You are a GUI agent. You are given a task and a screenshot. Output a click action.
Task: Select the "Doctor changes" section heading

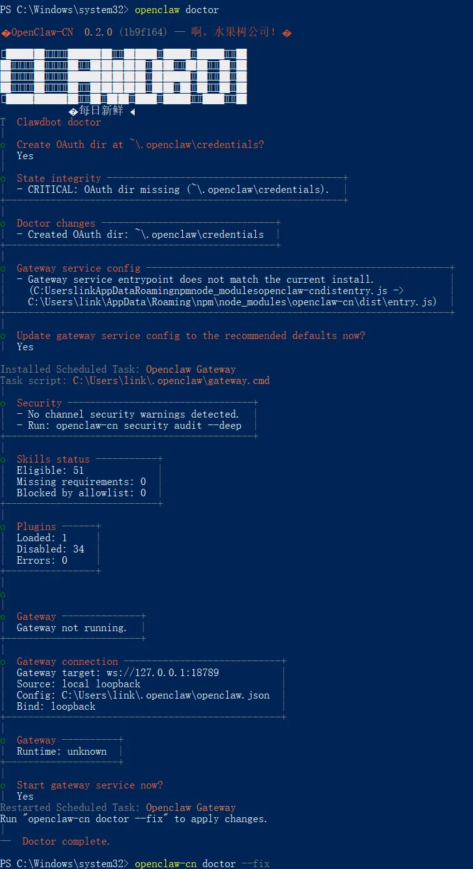[x=56, y=223]
